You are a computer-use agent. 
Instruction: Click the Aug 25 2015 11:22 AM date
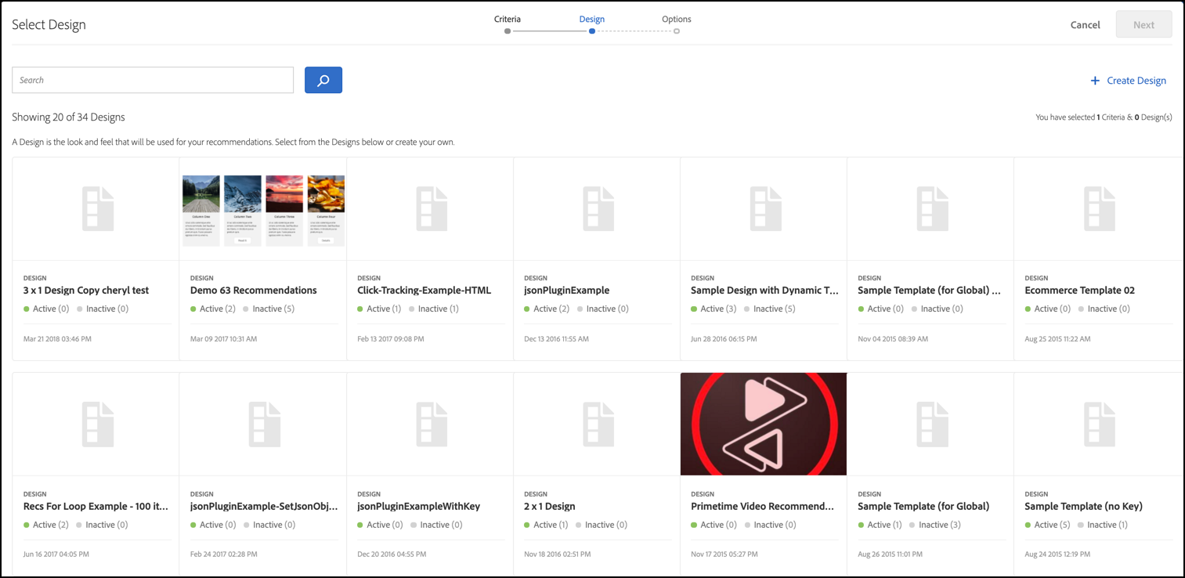(x=1057, y=339)
